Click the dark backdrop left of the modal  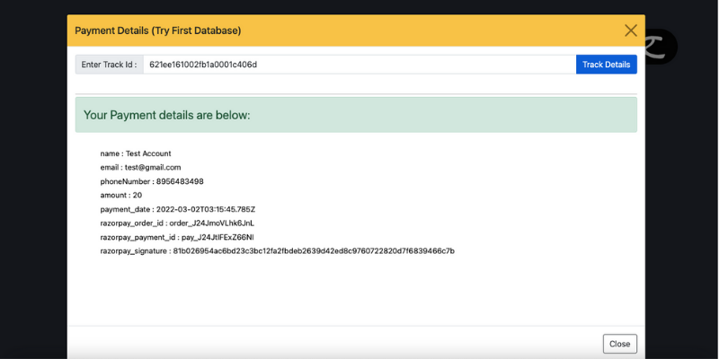coord(33,183)
